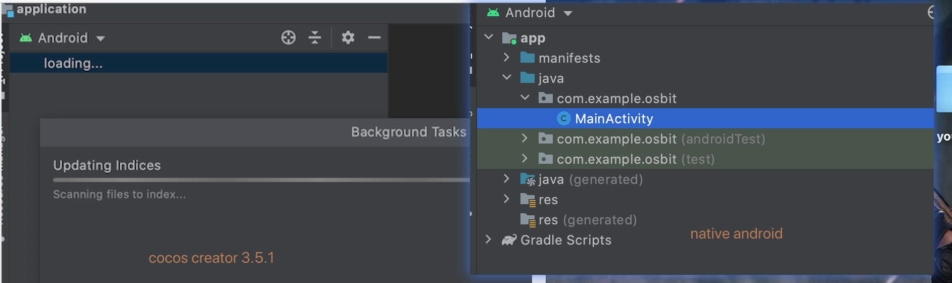The height and width of the screenshot is (283, 952).
Task: Expand the manifests folder
Action: click(506, 58)
